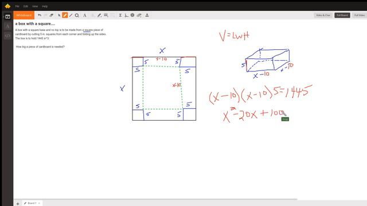Click the Redo arrow icon
Viewport: 367px width, 206px height.
click(45, 15)
